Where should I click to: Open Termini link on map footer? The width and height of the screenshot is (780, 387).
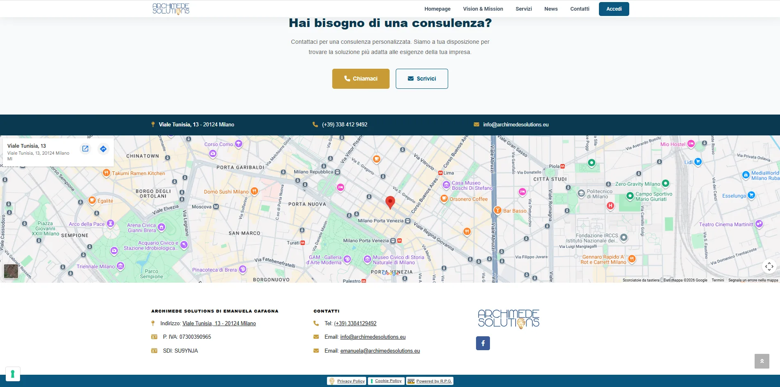718,280
